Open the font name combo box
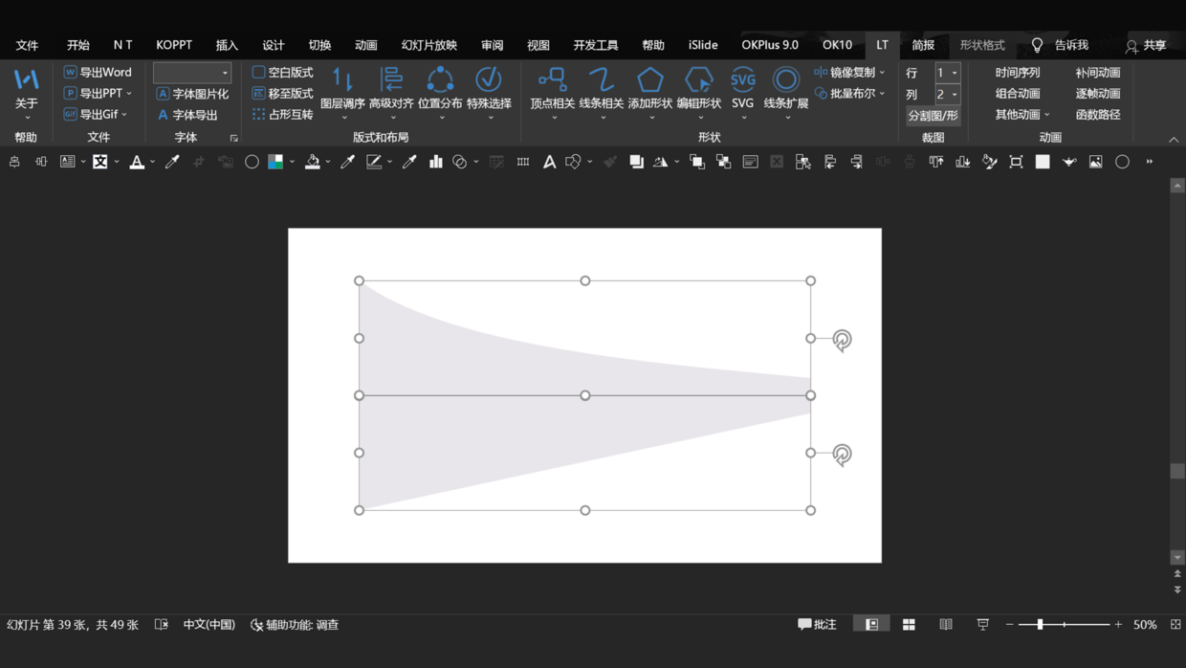The image size is (1186, 668). (x=192, y=73)
